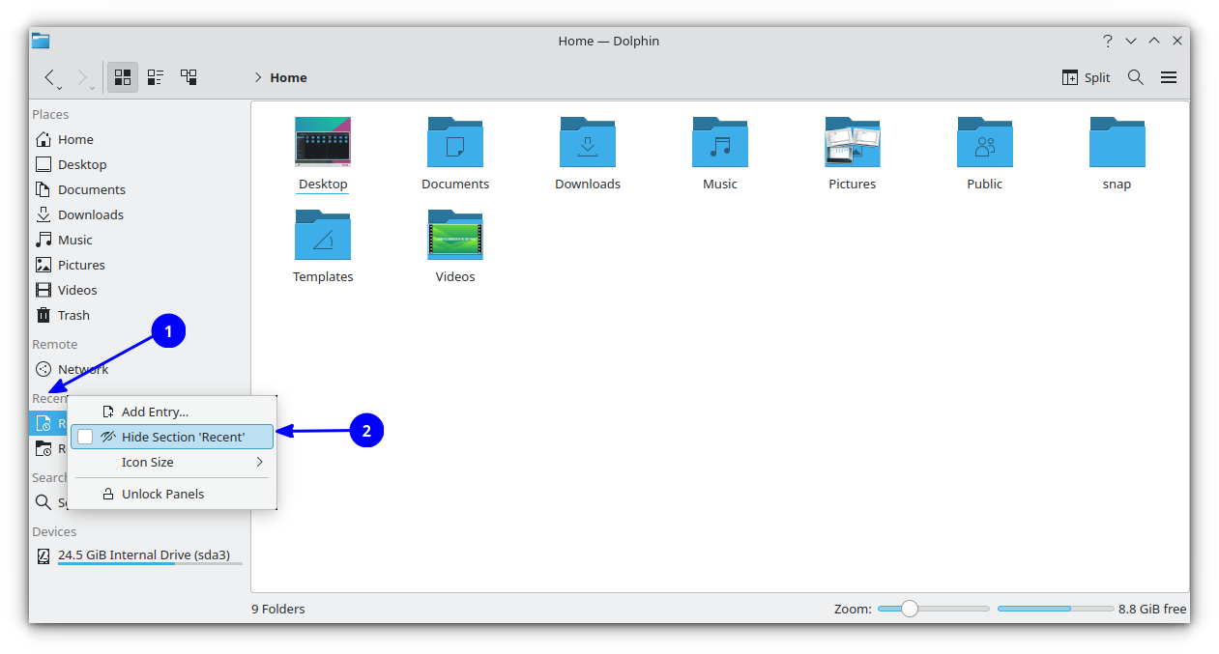Expand the breadcrumb root chevron before Home
This screenshot has width=1219, height=654.
point(257,77)
